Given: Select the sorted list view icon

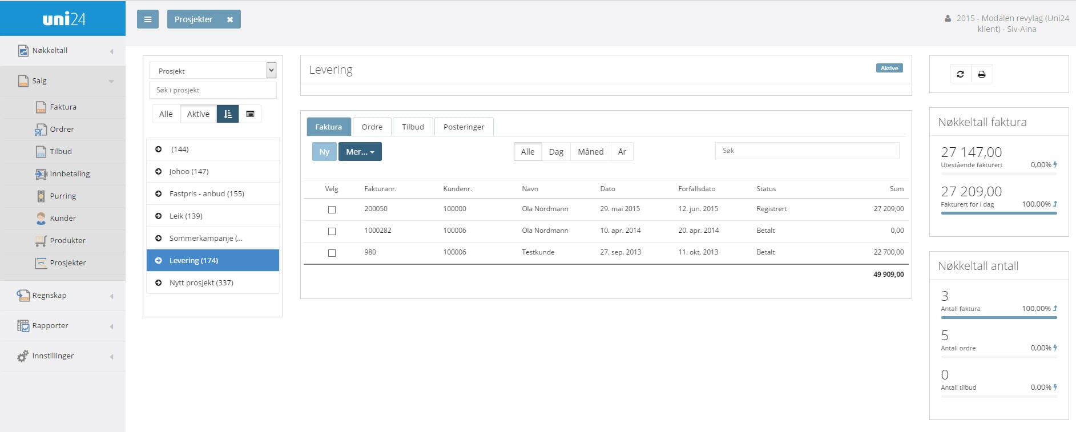Looking at the screenshot, I should pyautogui.click(x=228, y=114).
